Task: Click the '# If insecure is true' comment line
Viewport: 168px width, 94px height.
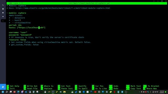Action: click(46, 37)
